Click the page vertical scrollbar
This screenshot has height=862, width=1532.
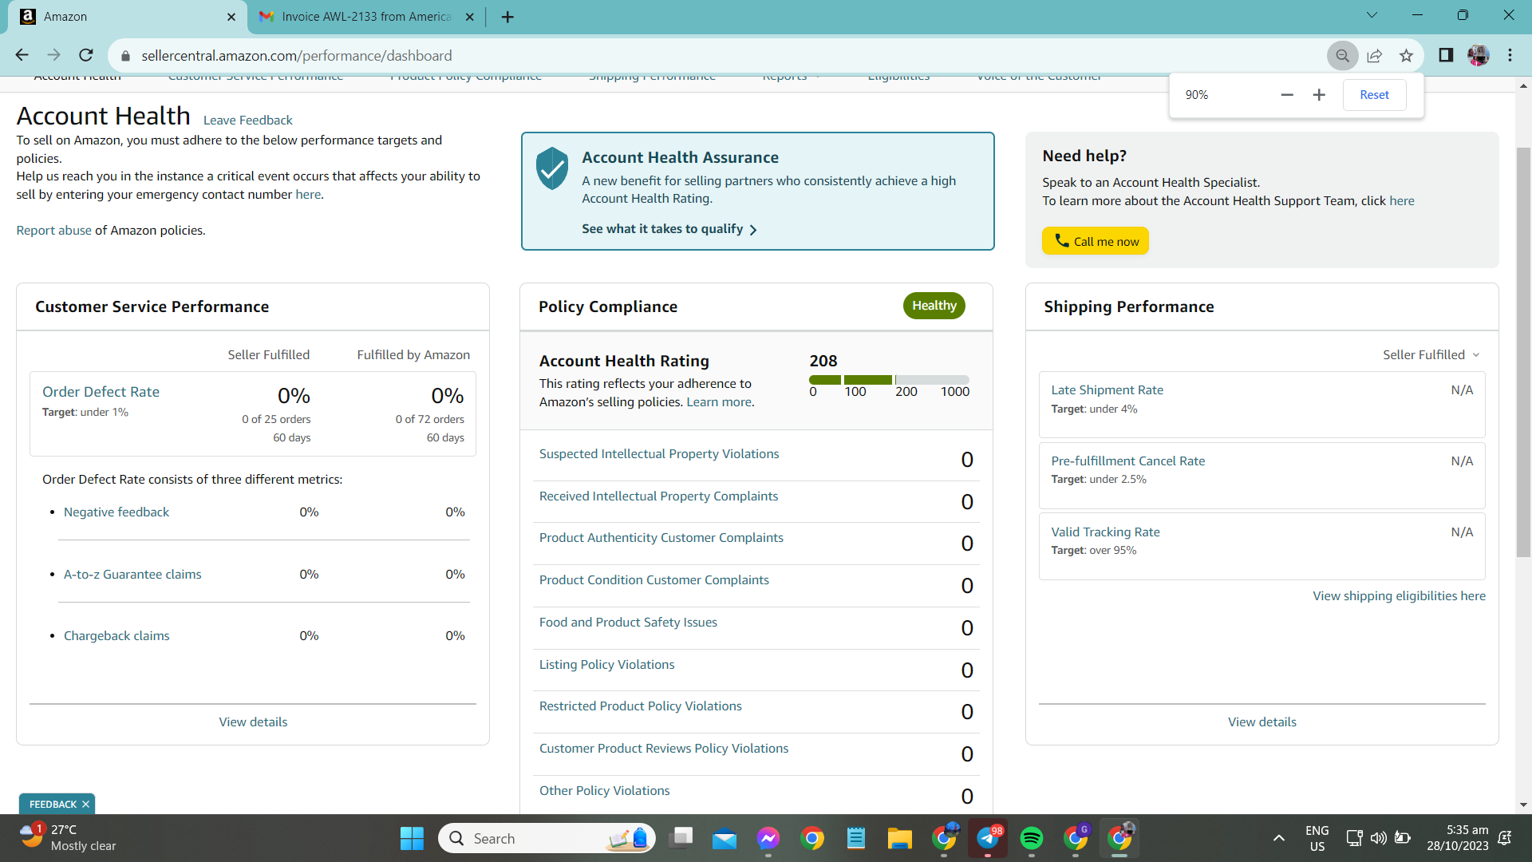[x=1523, y=351]
